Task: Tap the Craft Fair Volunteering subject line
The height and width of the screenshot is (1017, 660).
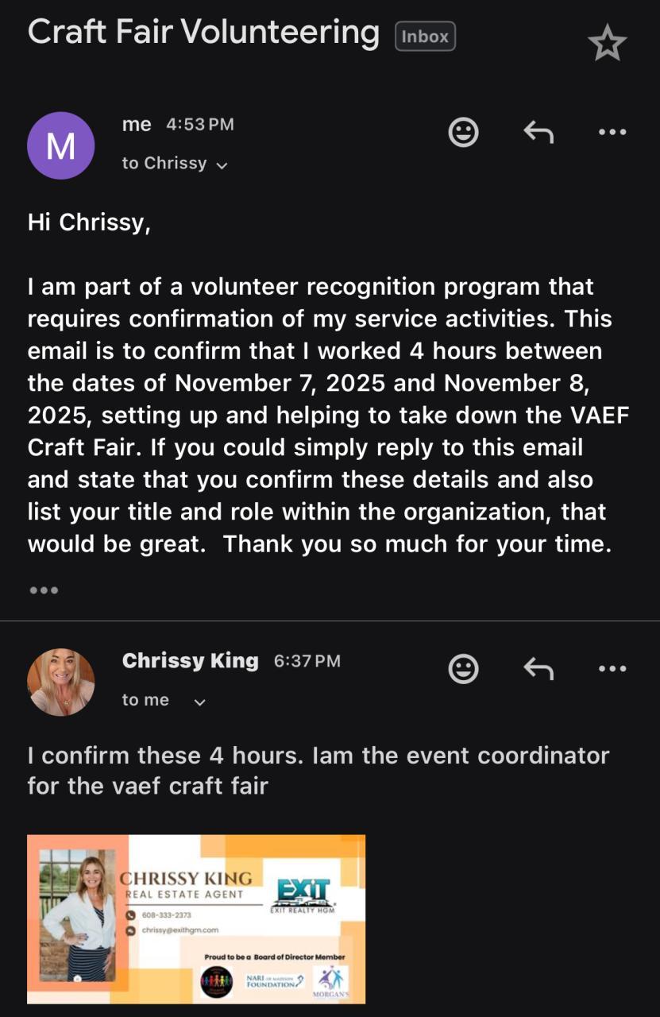Action: (203, 33)
